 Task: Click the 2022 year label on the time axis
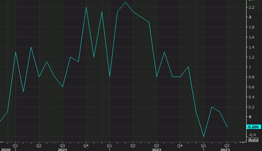pyautogui.click(x=156, y=149)
